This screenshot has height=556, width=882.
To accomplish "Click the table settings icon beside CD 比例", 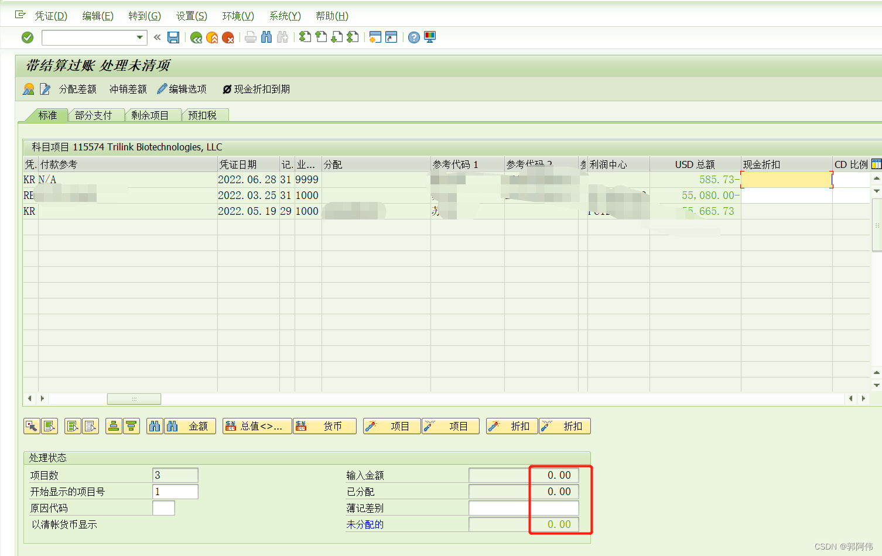I will pyautogui.click(x=876, y=164).
